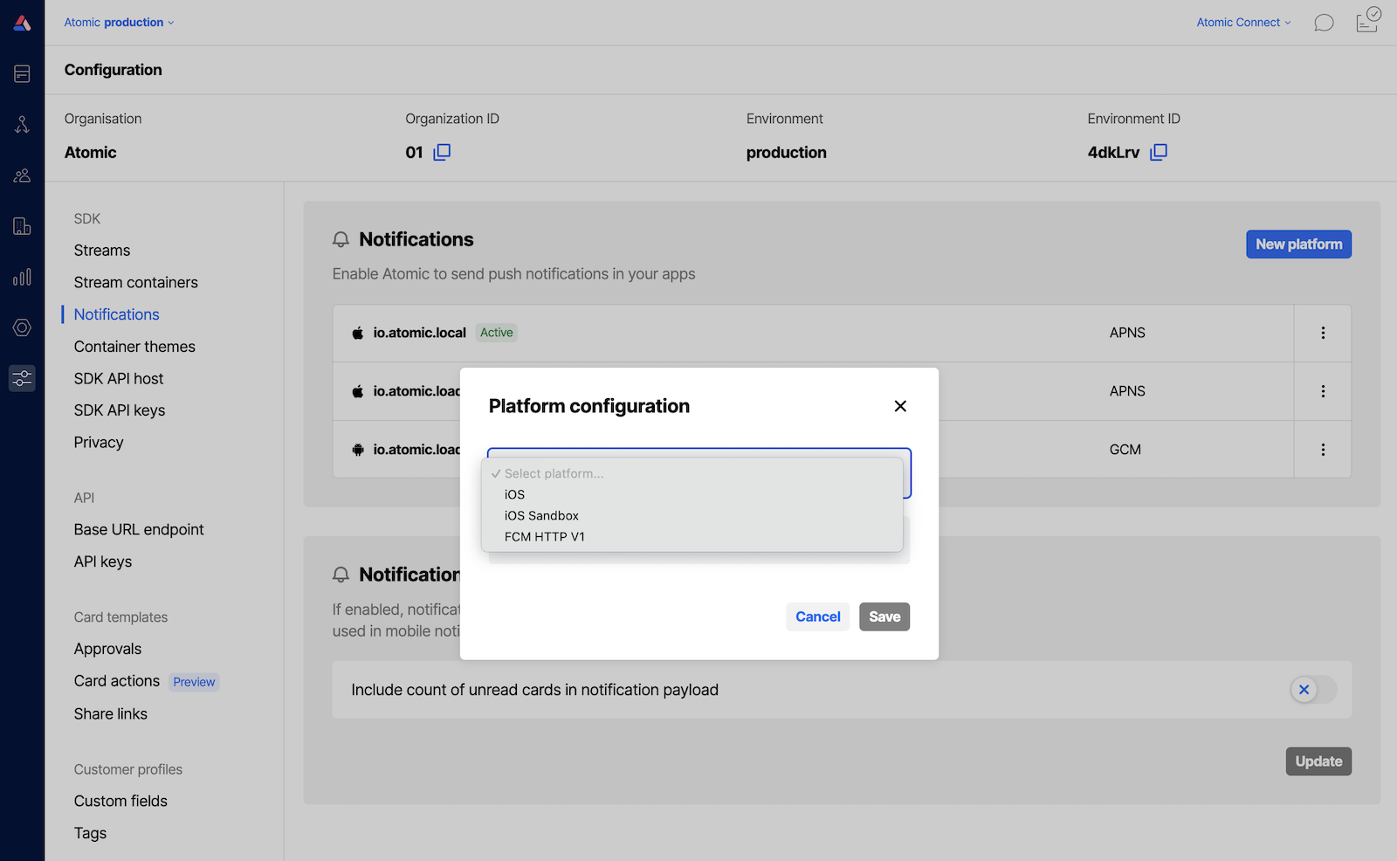Select iOS from platform list
Screen dimensions: 1397x861
692,494
